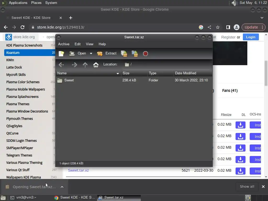Switch to Sweet KDE Chrome taskbar item
268x201 pixels.
[75, 198]
